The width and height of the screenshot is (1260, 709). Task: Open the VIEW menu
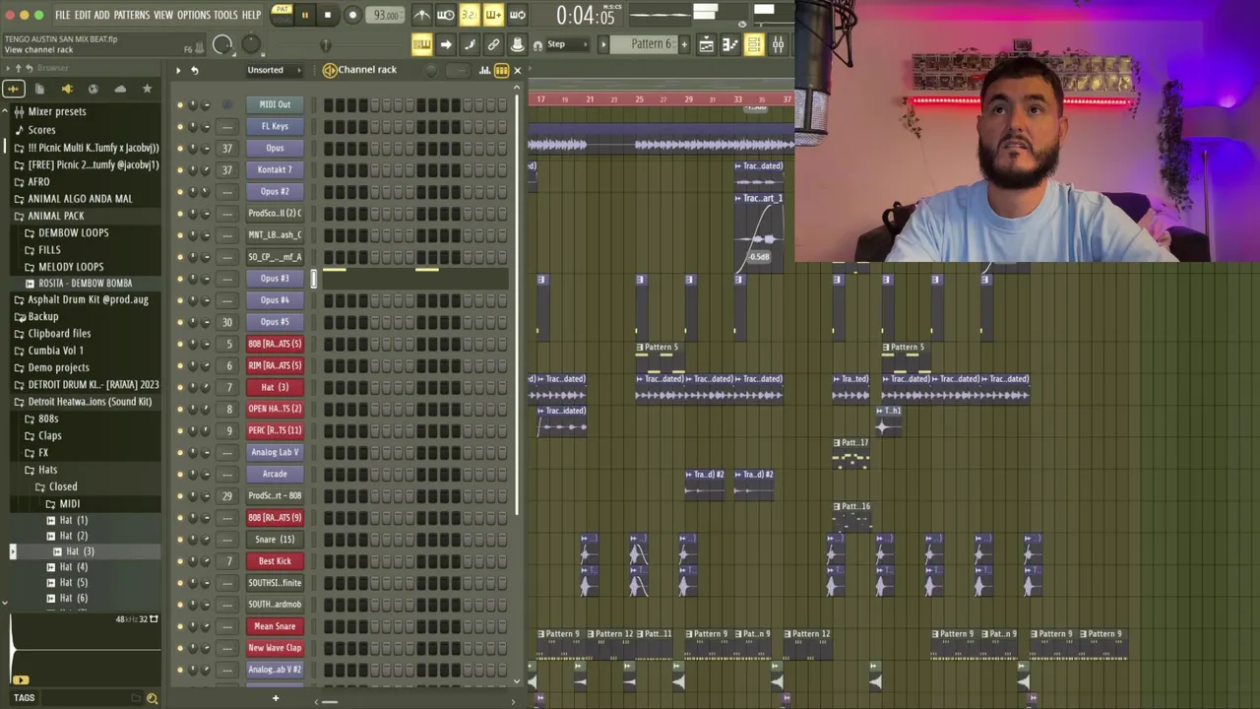point(163,15)
